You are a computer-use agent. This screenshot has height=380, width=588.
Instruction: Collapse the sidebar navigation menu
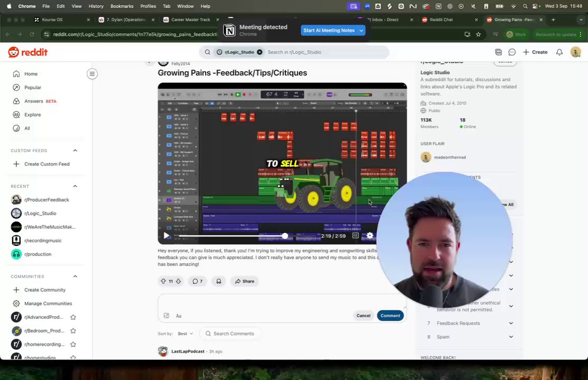point(92,74)
